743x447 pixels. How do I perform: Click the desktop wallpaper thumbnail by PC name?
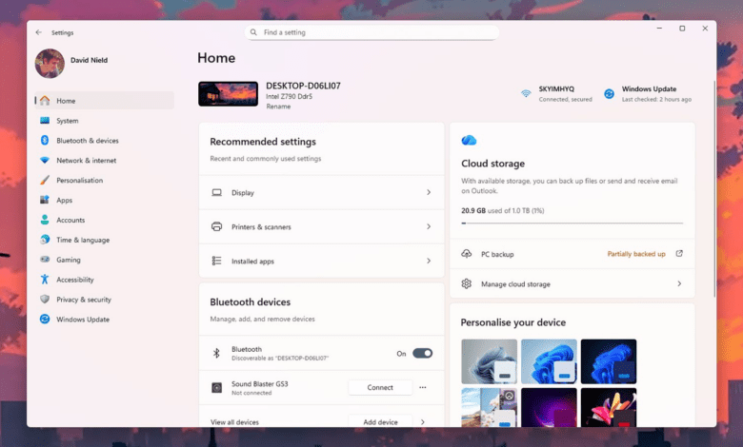point(228,93)
